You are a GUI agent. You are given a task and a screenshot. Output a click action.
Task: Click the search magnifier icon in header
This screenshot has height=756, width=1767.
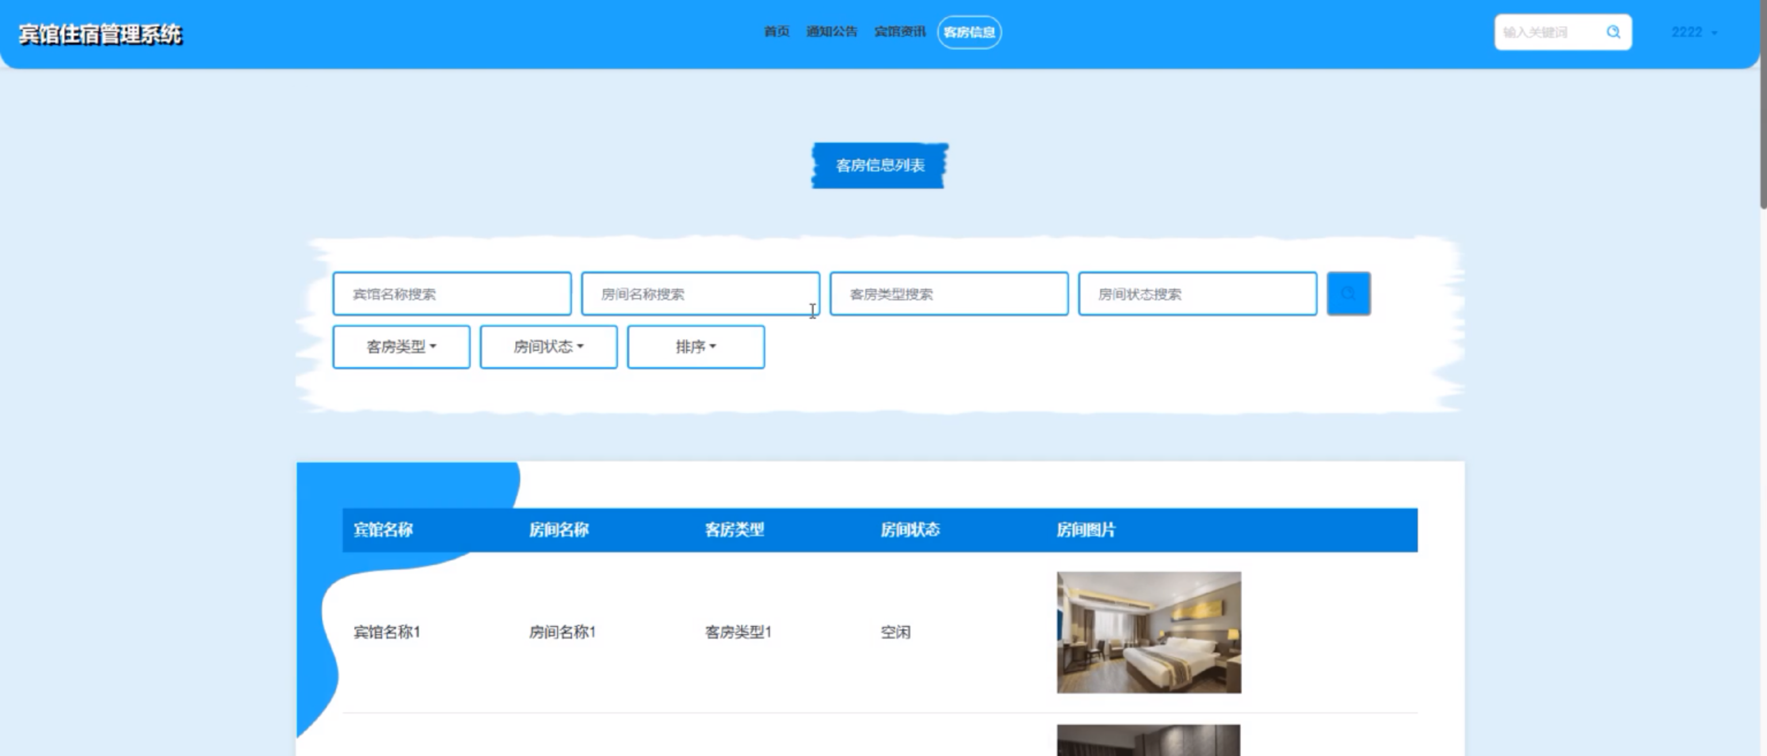point(1613,32)
